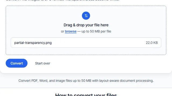Select the partial-transparency.png file row
172x96 pixels.
[86, 43]
